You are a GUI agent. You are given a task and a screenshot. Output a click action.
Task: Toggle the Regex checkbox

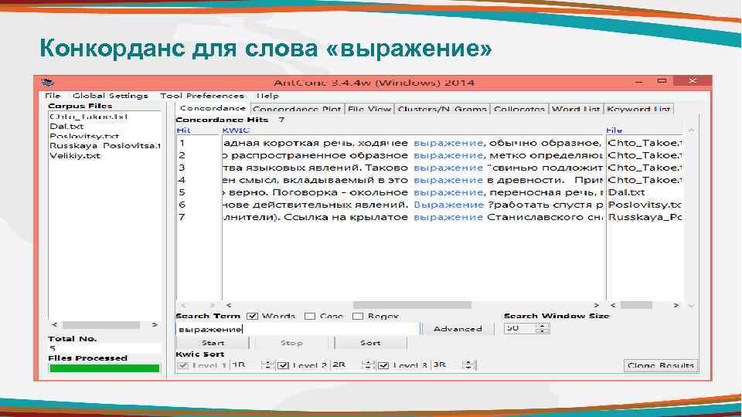tap(358, 316)
